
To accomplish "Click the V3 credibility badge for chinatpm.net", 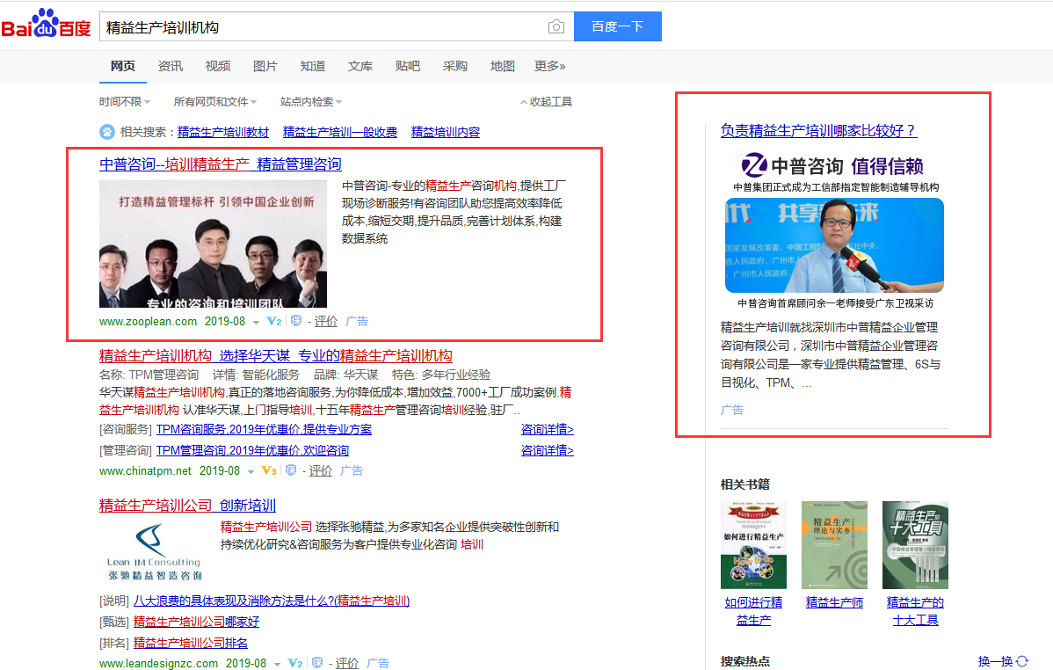I will point(269,470).
